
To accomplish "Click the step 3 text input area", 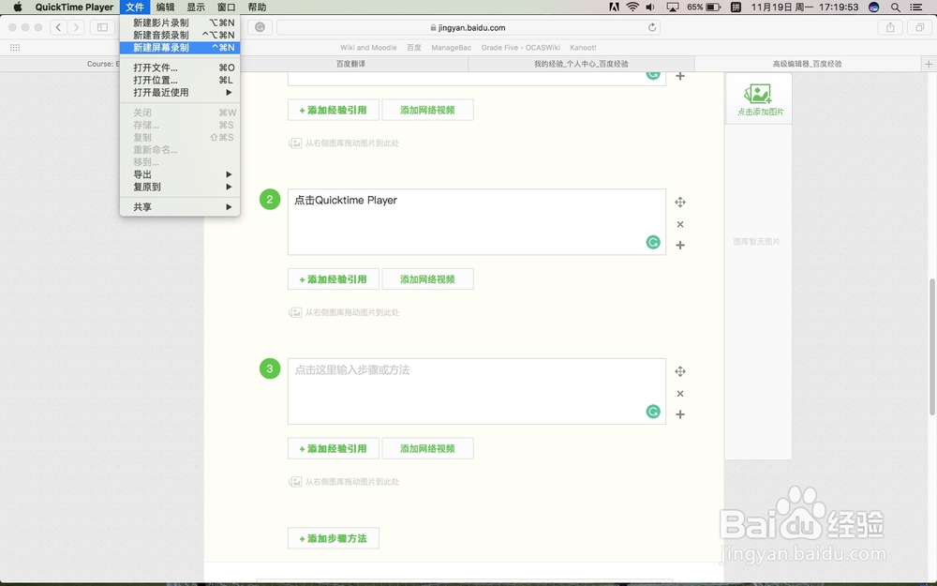I will 476,391.
